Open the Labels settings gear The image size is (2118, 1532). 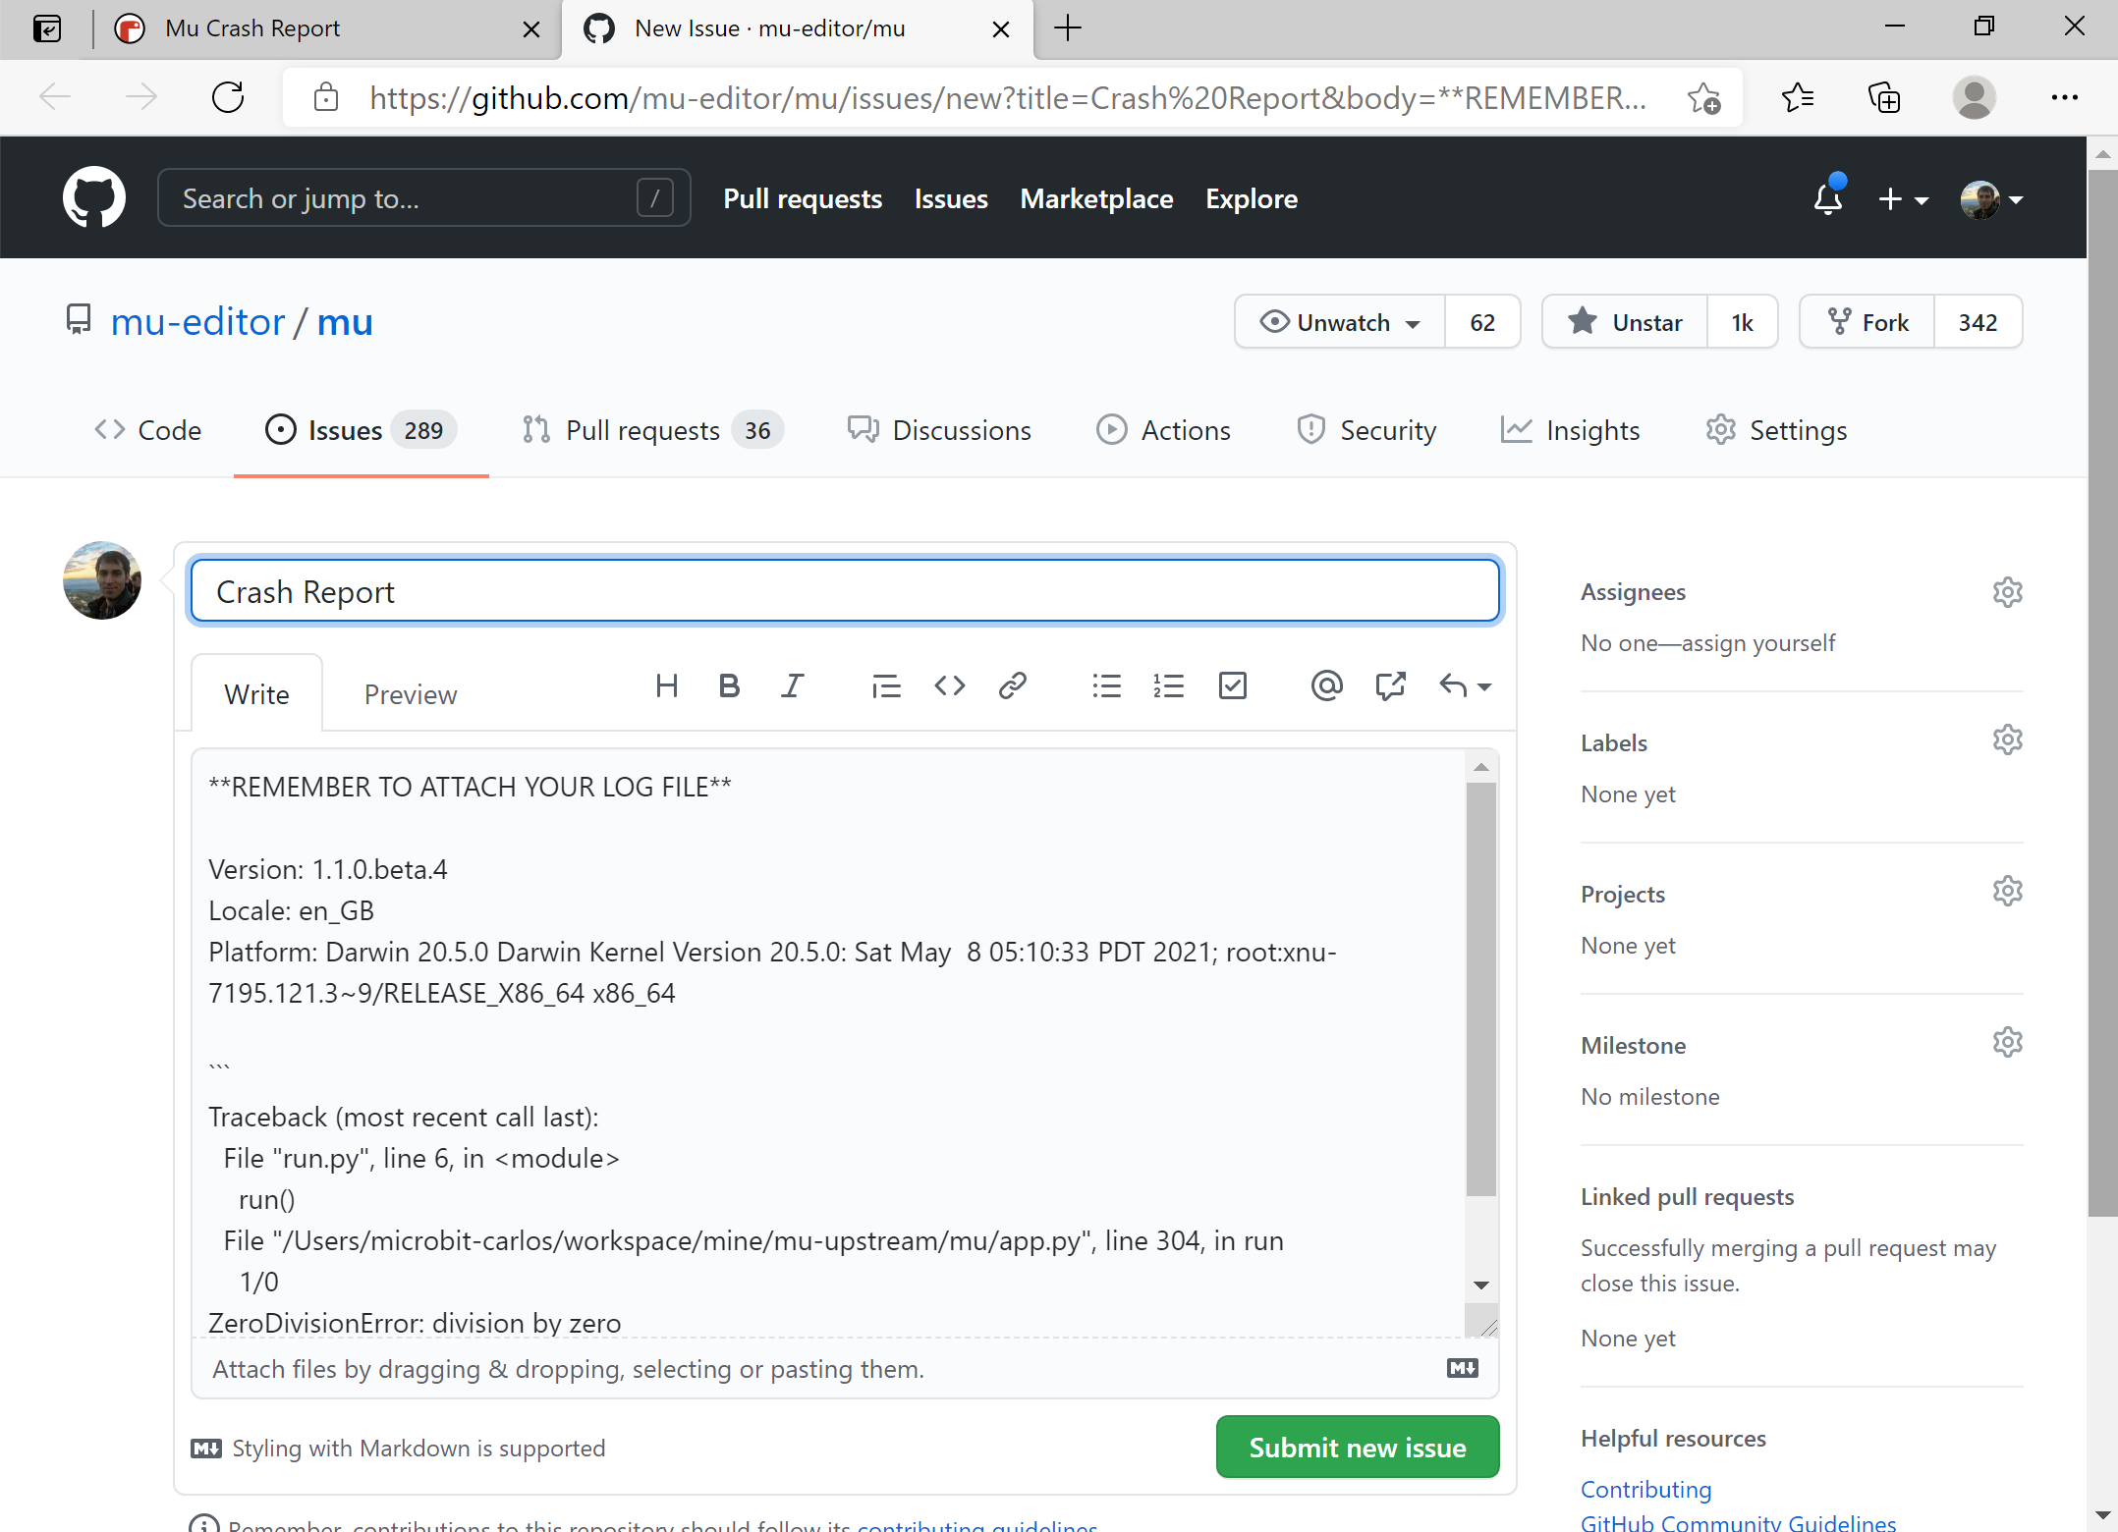pos(2007,739)
